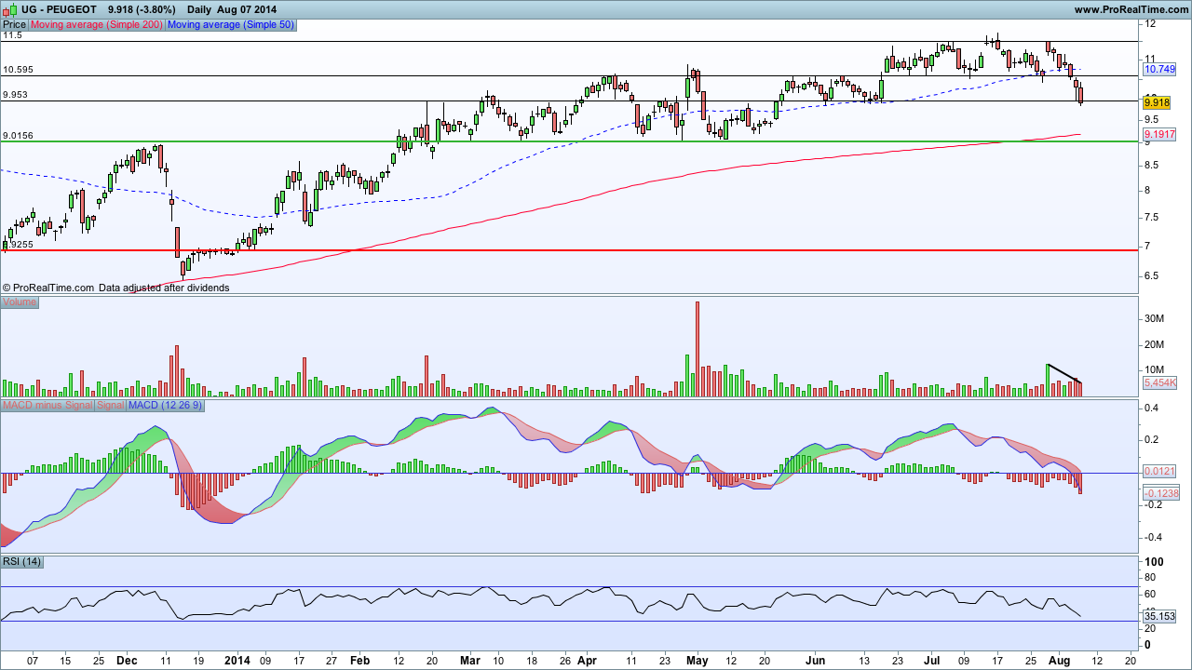Image resolution: width=1192 pixels, height=670 pixels.
Task: Select the black trendline on volume bars
Action: tap(1063, 373)
